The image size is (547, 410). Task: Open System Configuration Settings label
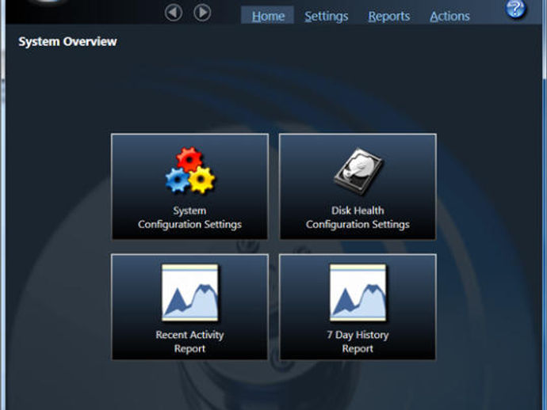pyautogui.click(x=189, y=218)
